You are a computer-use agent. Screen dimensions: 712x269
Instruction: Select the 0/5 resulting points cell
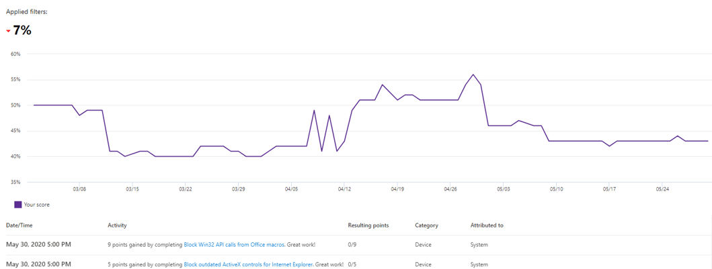[x=352, y=264]
